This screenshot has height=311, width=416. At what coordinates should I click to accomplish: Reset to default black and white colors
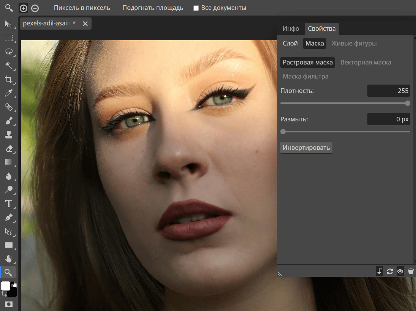coord(14,284)
